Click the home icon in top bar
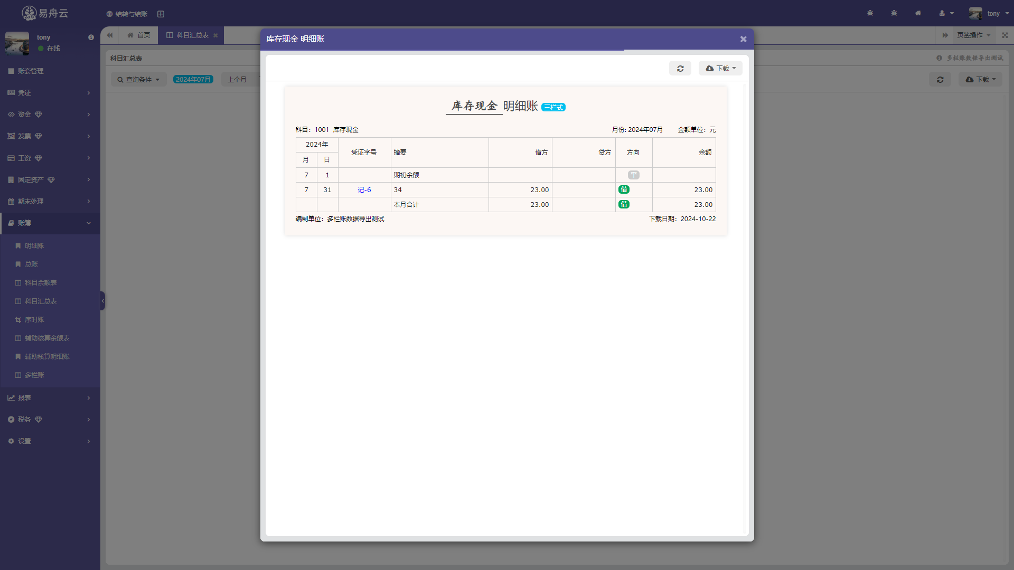Image resolution: width=1014 pixels, height=570 pixels. click(x=918, y=14)
